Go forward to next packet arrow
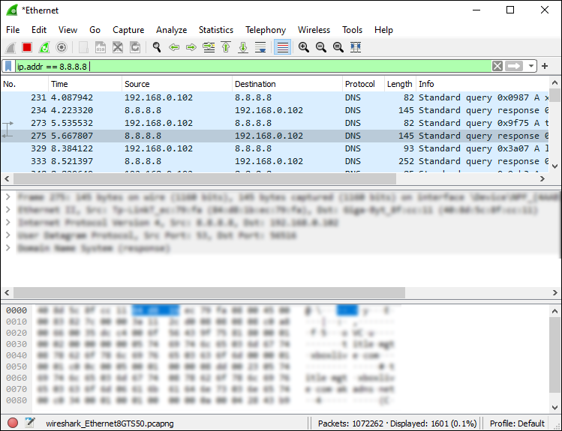 point(191,47)
